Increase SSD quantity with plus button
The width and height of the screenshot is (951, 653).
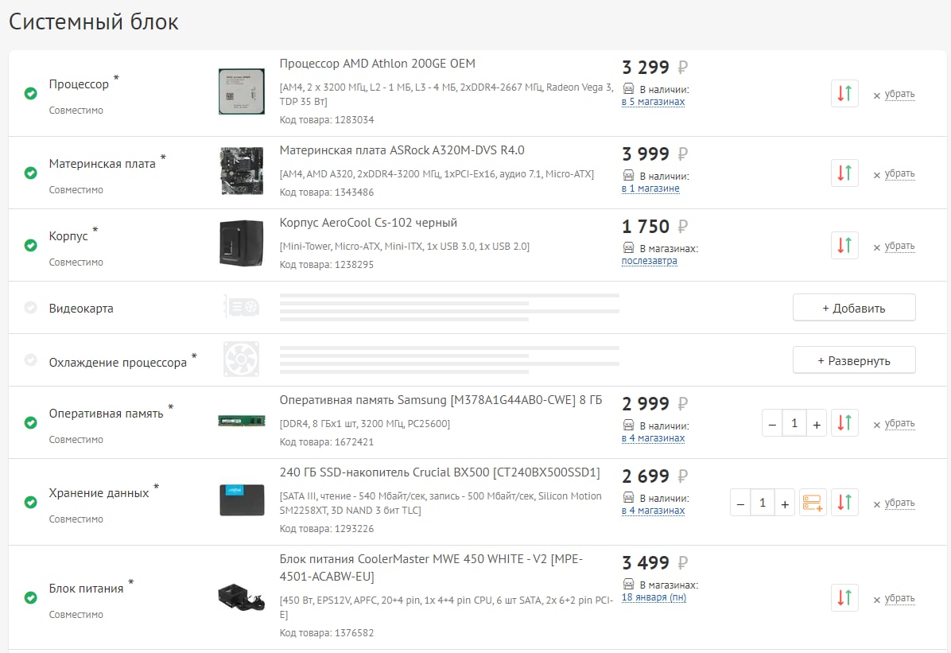(785, 503)
